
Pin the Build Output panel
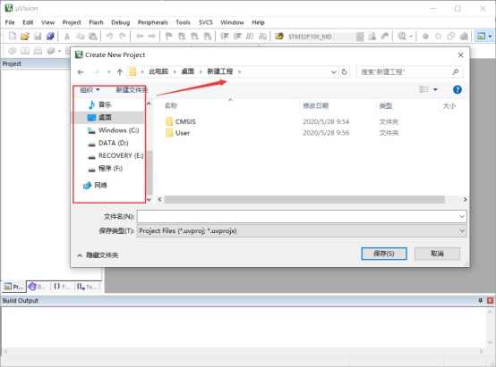(x=481, y=300)
